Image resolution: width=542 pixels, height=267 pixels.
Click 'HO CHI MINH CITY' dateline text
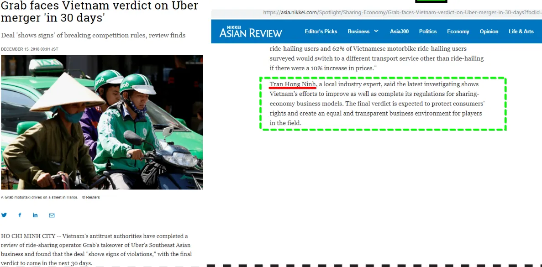point(28,236)
